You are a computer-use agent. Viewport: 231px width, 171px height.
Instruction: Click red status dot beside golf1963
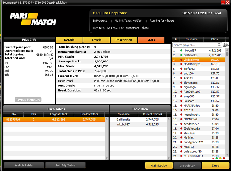(x=181, y=69)
